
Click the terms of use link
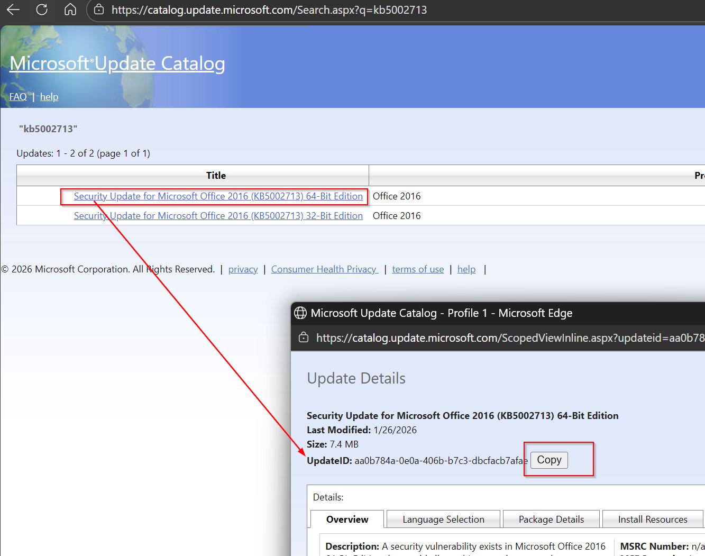(x=418, y=269)
